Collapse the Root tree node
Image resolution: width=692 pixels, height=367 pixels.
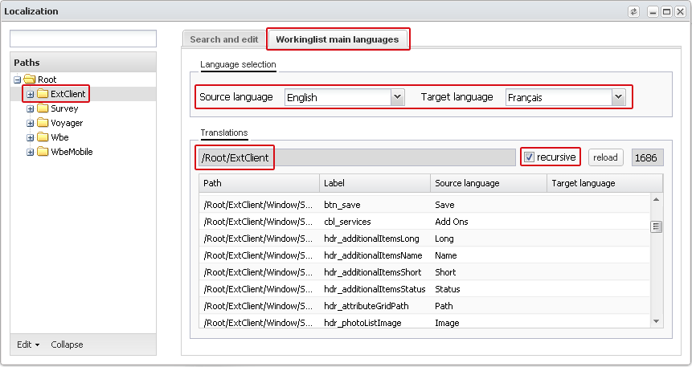[17, 80]
